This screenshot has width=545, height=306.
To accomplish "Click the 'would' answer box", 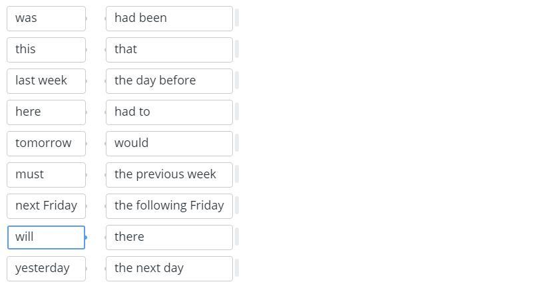I will click(x=169, y=144).
